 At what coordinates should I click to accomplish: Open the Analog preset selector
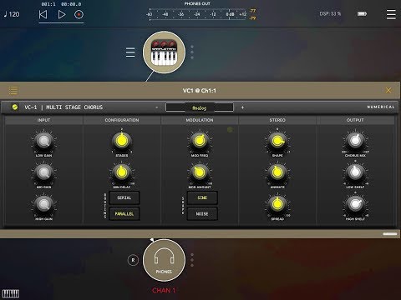200,107
